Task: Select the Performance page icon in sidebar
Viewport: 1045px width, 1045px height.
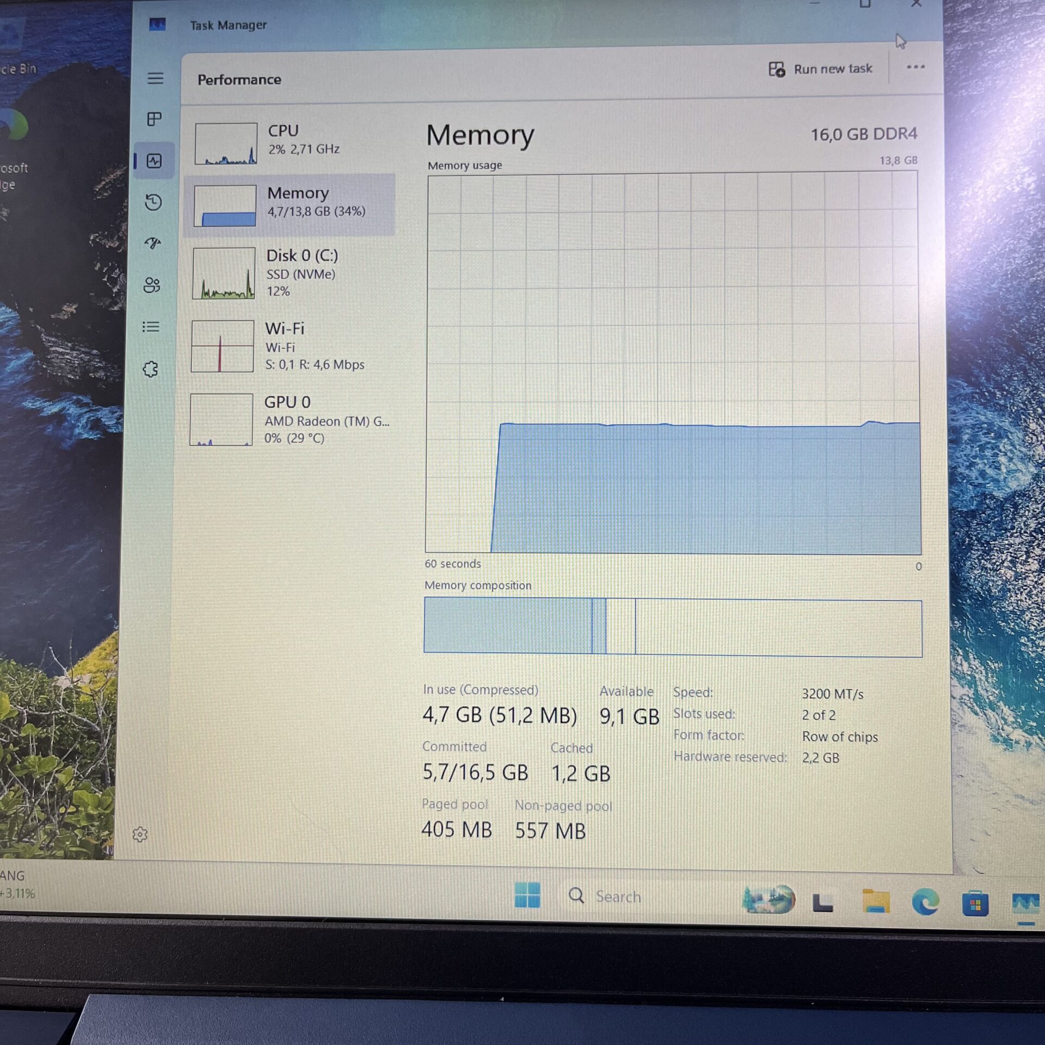Action: point(155,161)
